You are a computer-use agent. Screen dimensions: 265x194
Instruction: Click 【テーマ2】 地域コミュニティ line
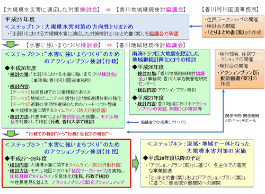coord(66,98)
